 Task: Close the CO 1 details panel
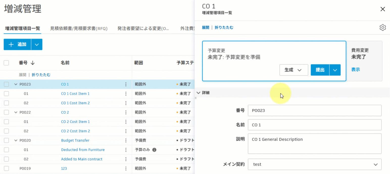tap(383, 9)
